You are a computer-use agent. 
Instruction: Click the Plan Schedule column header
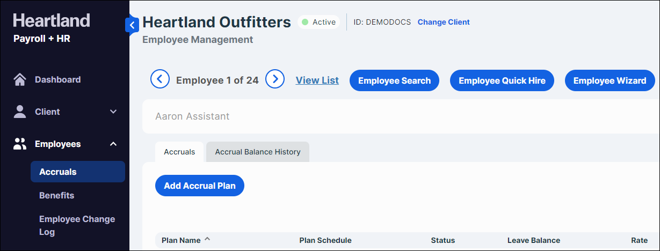click(325, 240)
